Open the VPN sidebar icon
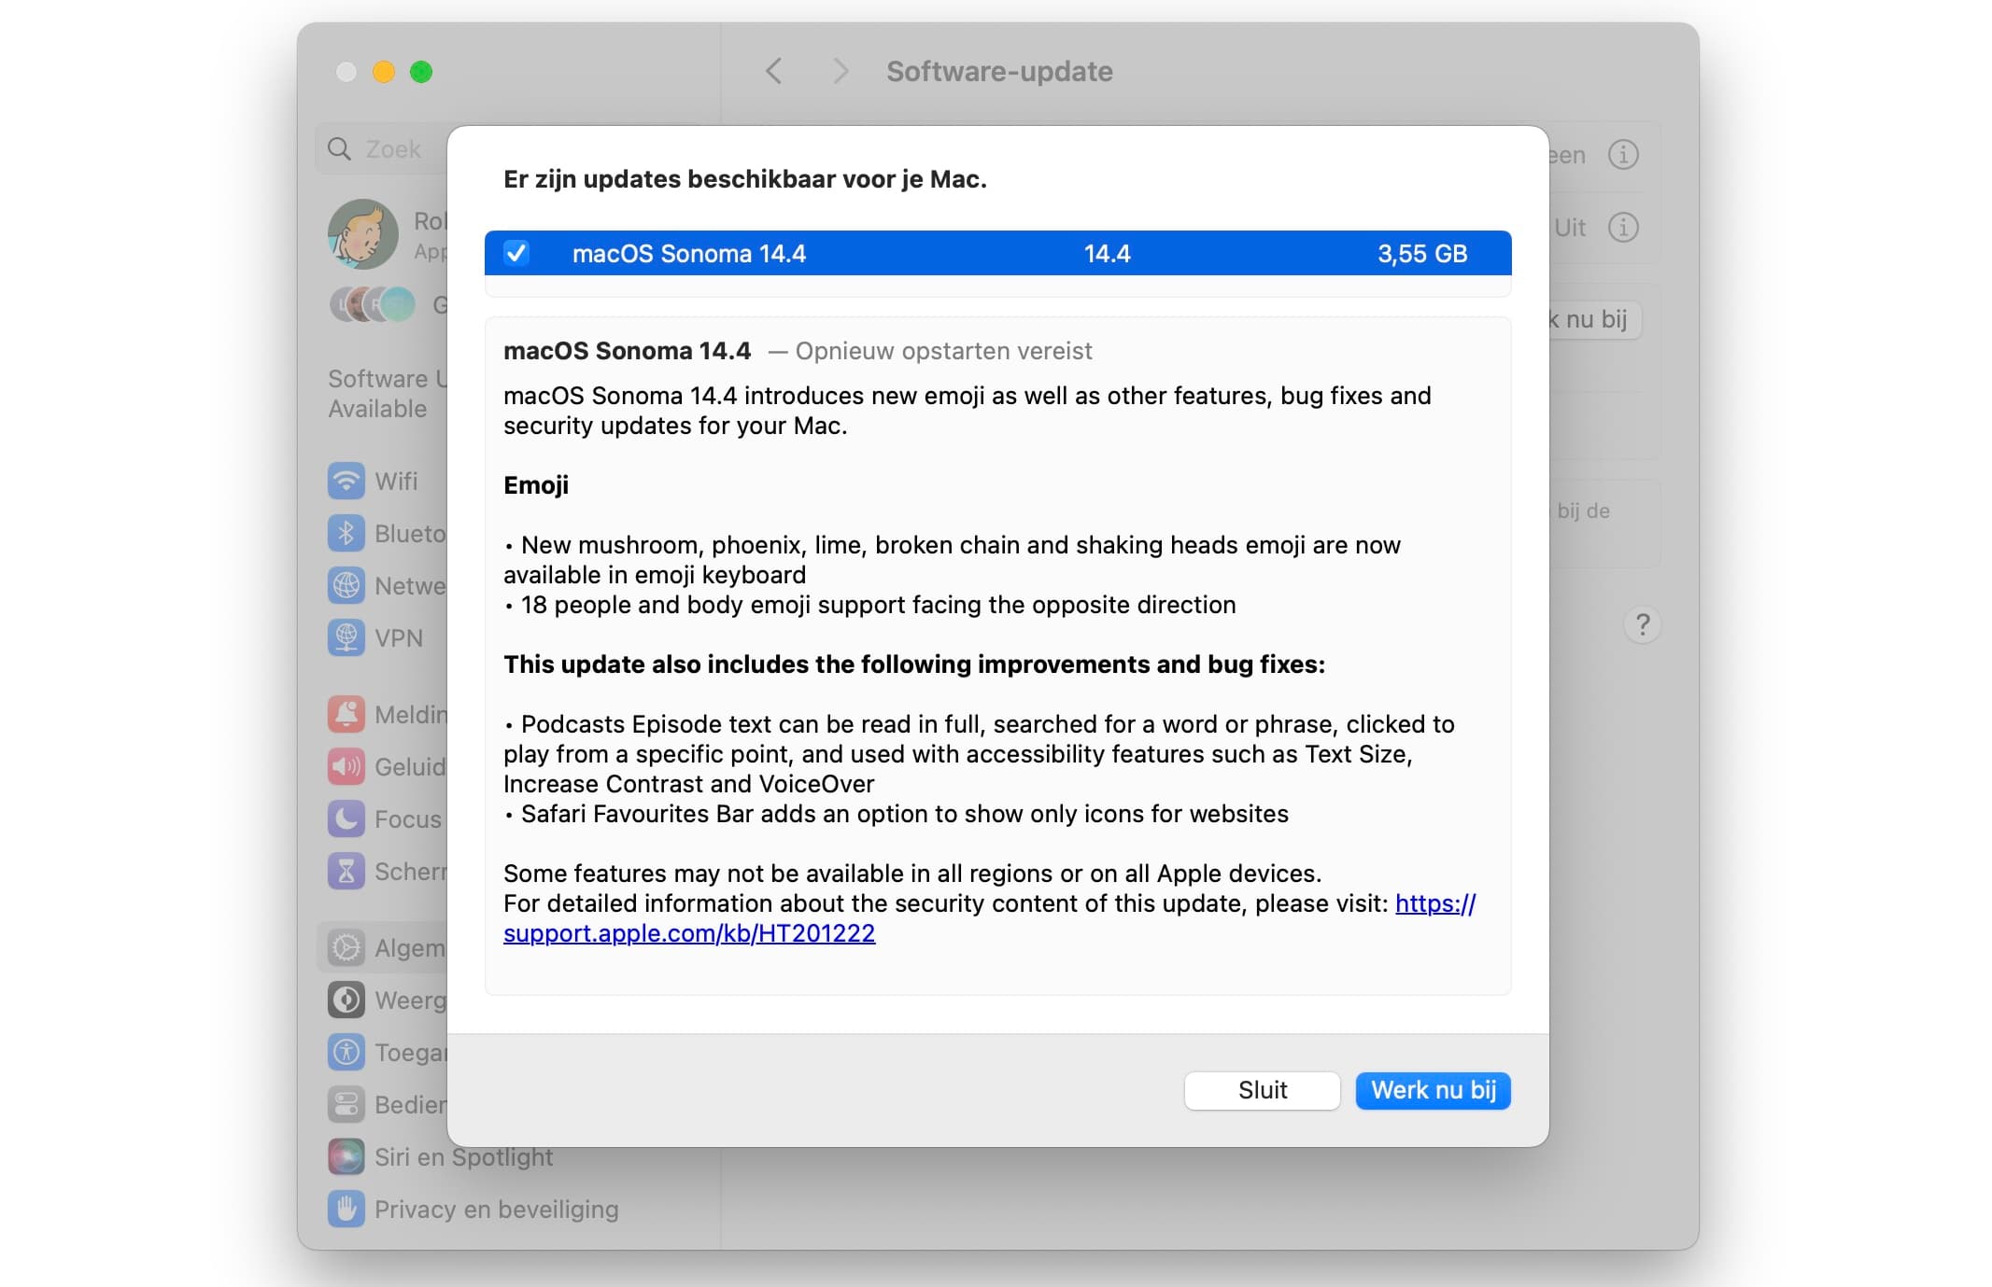 pyautogui.click(x=346, y=638)
